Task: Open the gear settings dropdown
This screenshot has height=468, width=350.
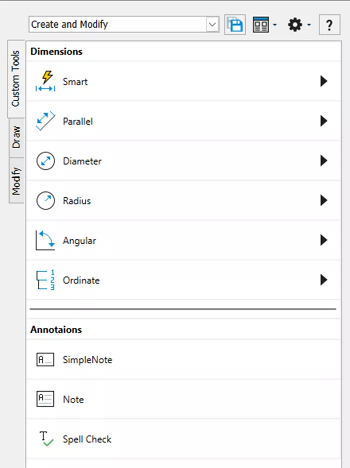Action: click(299, 25)
